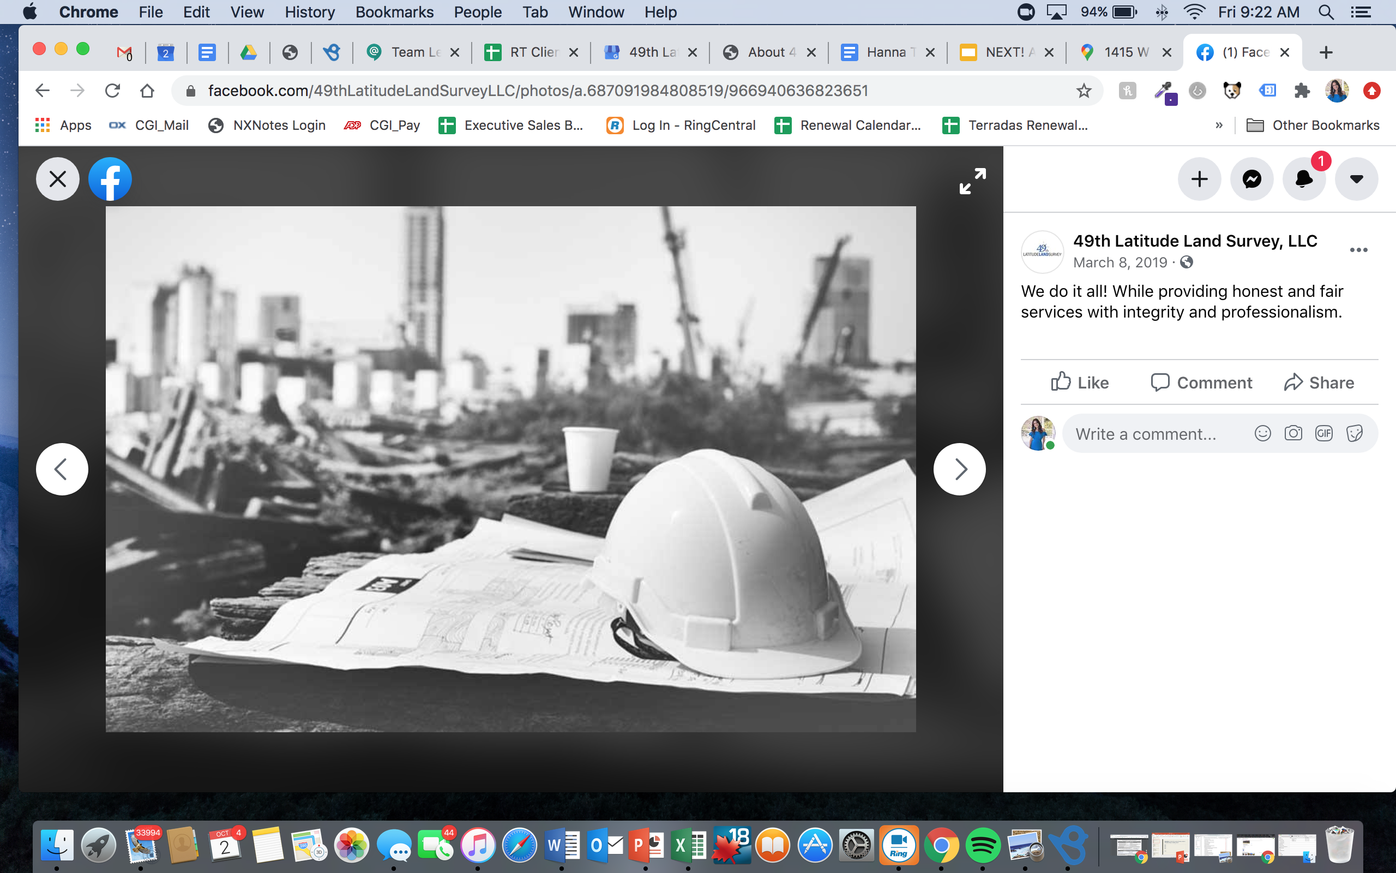Screen dimensions: 1396x873
Task: Open Wi-Fi menu bar status
Action: pos(1194,12)
